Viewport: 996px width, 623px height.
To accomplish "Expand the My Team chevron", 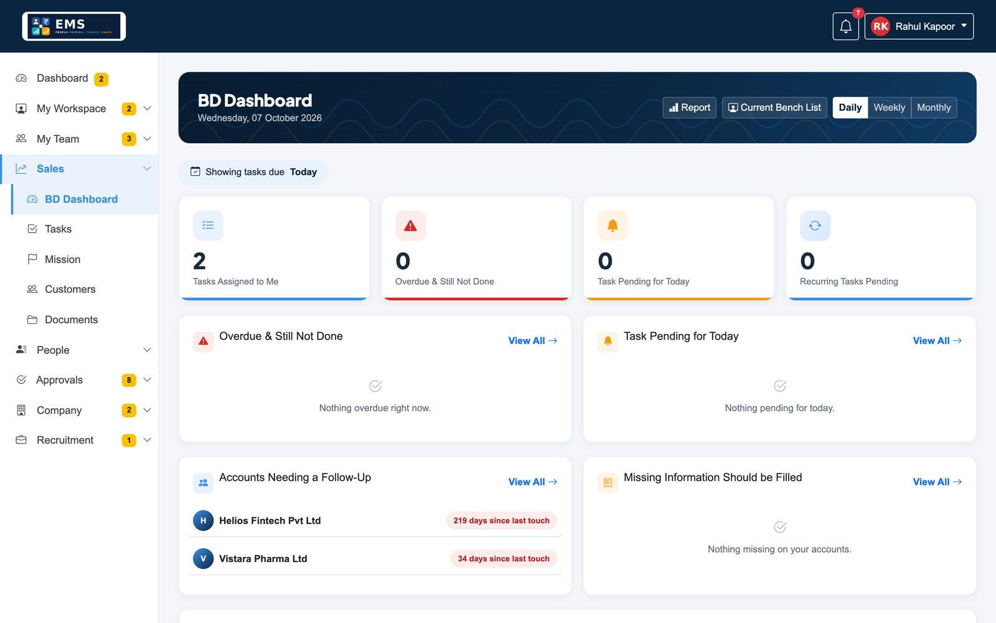I will [x=147, y=138].
